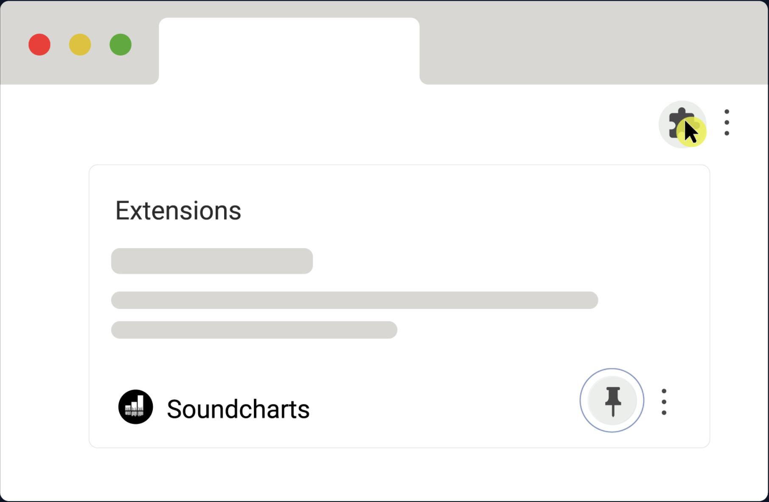Click blank panel area right of Extensions heading

[x=467, y=211]
